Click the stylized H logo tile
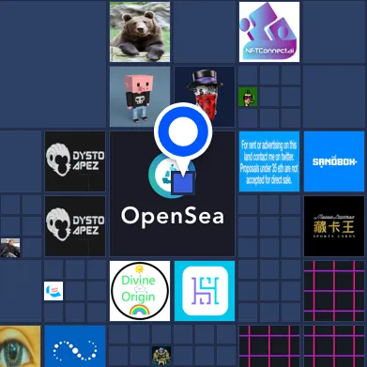The image size is (367, 367). click(205, 291)
